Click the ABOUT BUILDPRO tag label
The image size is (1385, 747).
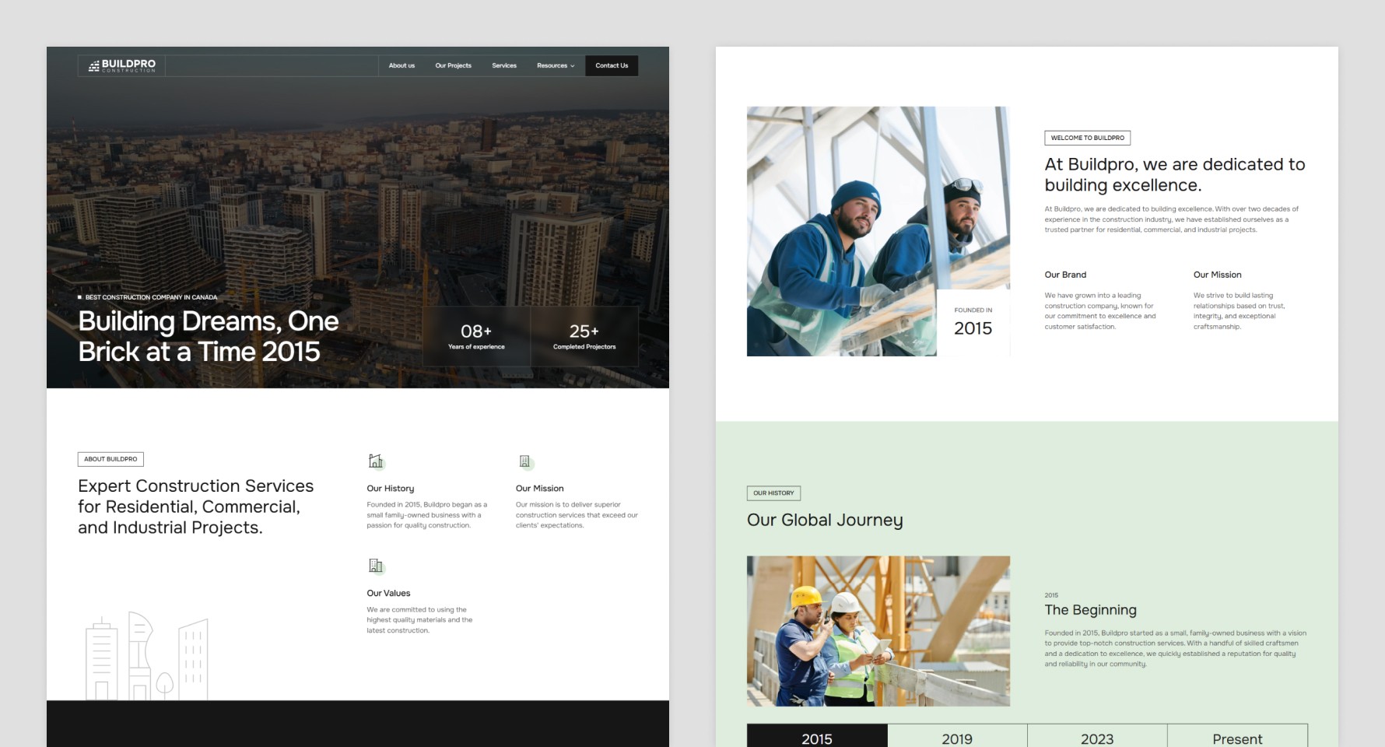[x=110, y=459]
